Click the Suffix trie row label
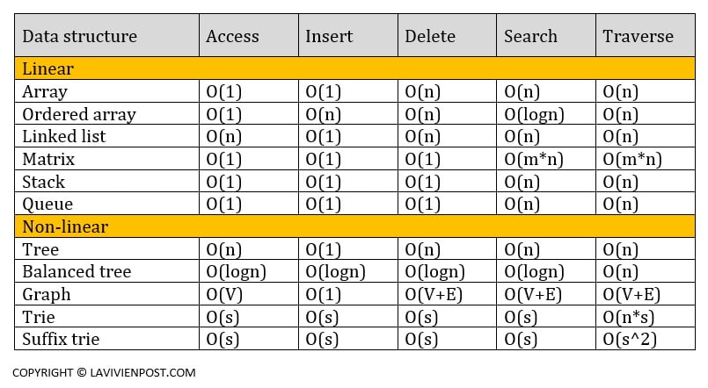The width and height of the screenshot is (708, 388). pyautogui.click(x=61, y=340)
